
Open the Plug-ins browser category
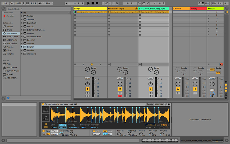coord(10,47)
